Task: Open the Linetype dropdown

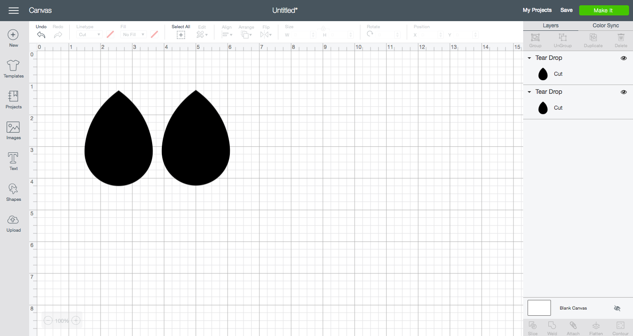Action: tap(90, 34)
